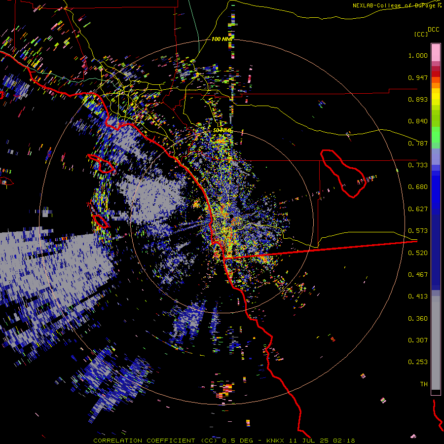The image size is (444, 444).
Task: Click the 0.573 scale value
Action: tap(418, 231)
